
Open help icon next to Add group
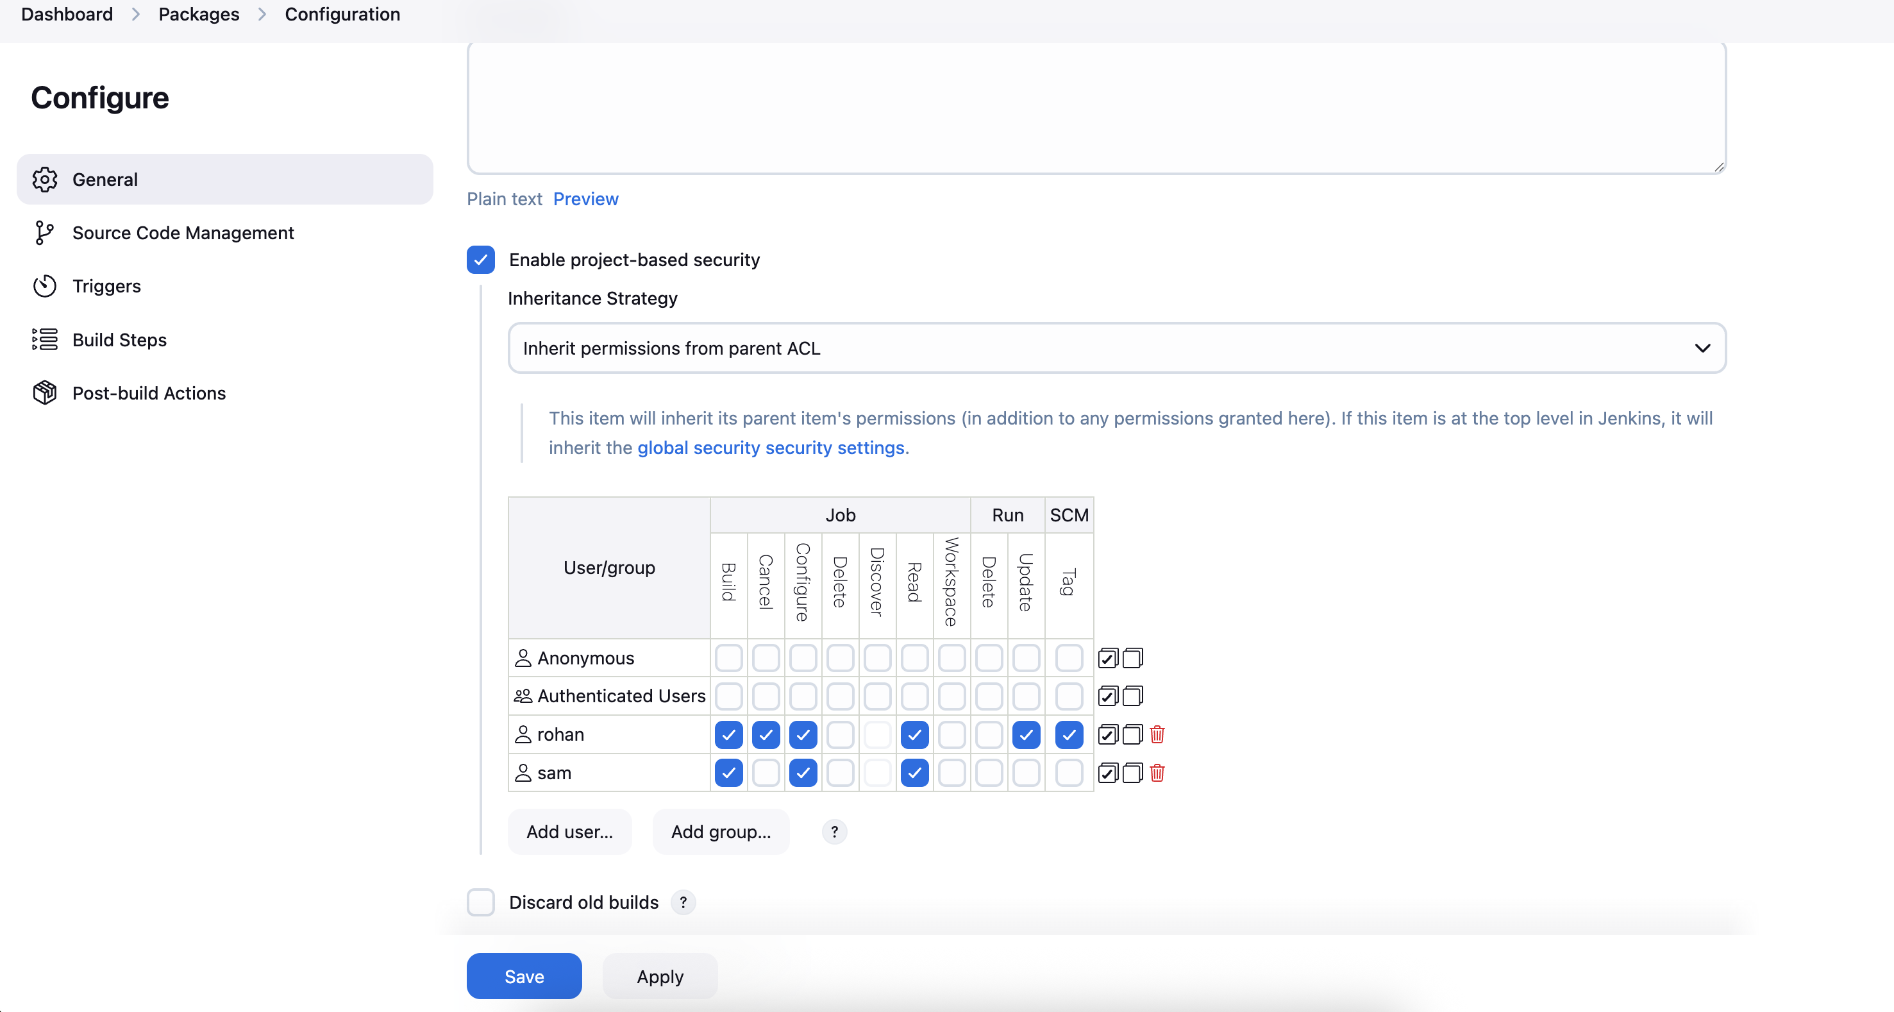coord(834,832)
